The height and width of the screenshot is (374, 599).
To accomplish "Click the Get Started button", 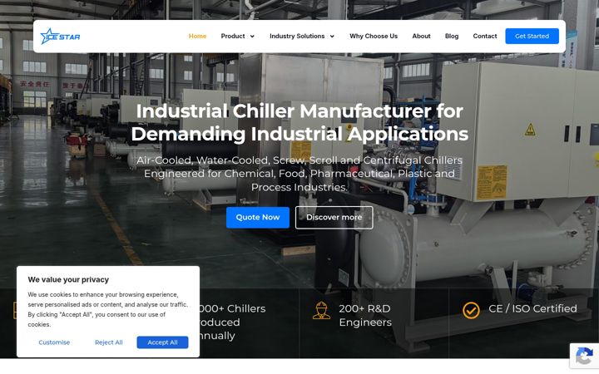I will tap(532, 37).
